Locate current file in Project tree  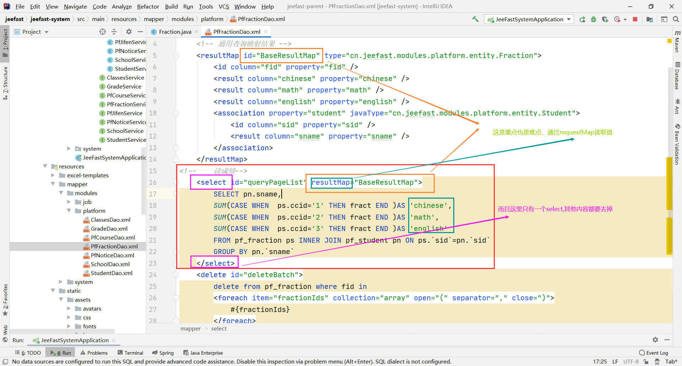[103, 32]
